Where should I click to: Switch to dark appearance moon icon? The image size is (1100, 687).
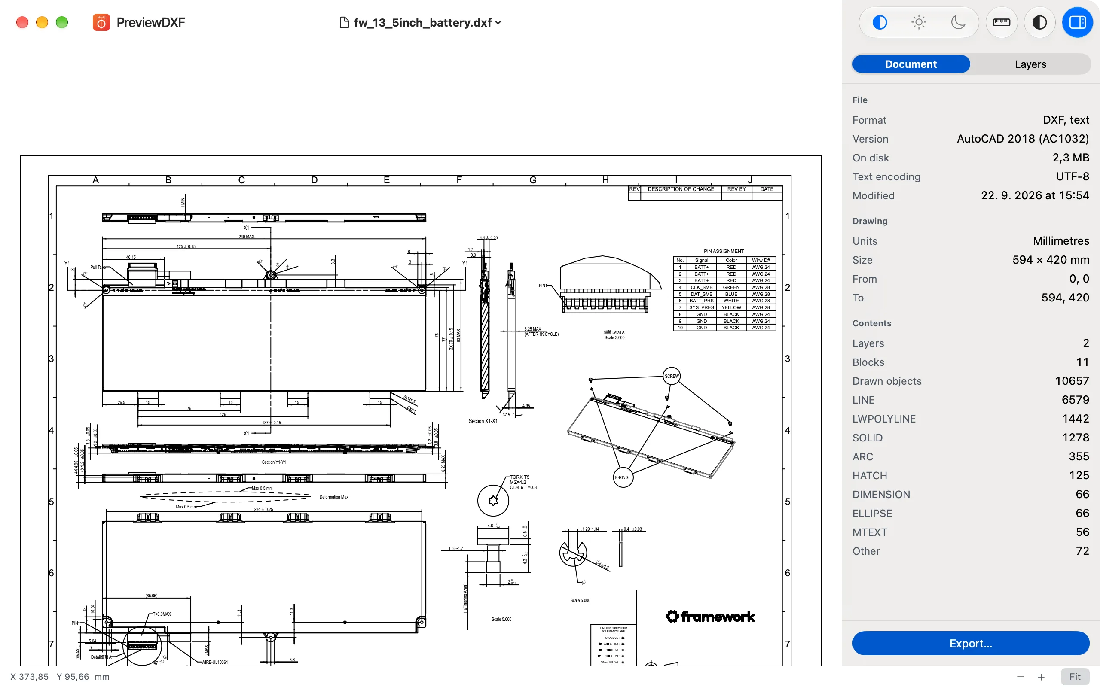click(958, 22)
